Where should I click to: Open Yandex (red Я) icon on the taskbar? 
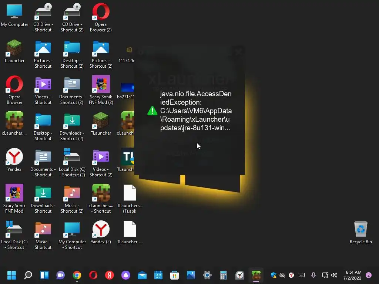tap(110, 275)
